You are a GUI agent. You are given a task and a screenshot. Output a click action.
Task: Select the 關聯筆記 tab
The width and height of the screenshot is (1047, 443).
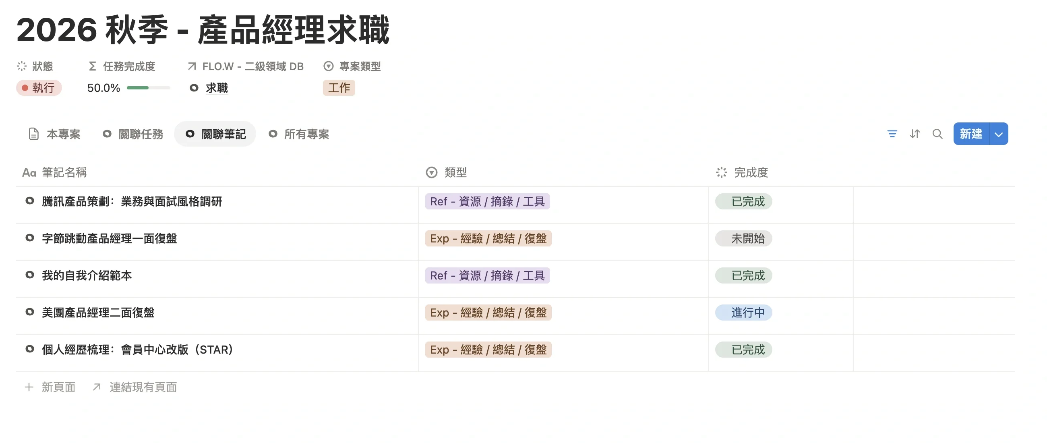(x=215, y=134)
